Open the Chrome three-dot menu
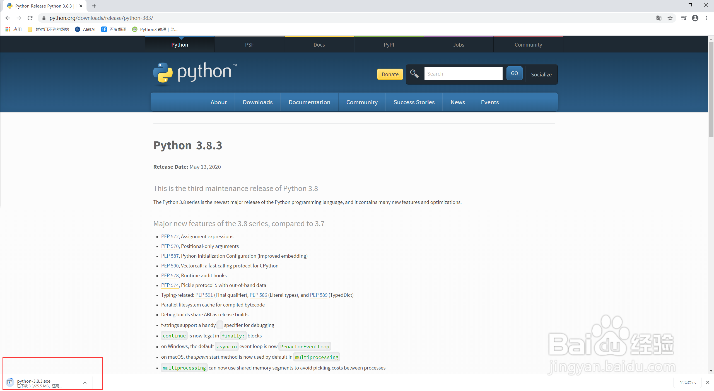Image resolution: width=714 pixels, height=391 pixels. [706, 18]
